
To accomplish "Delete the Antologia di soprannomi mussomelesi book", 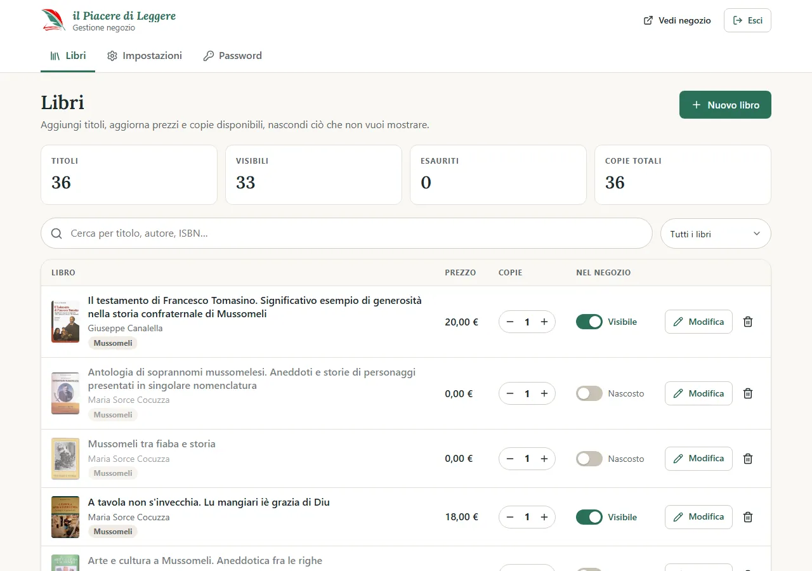I will pyautogui.click(x=748, y=393).
